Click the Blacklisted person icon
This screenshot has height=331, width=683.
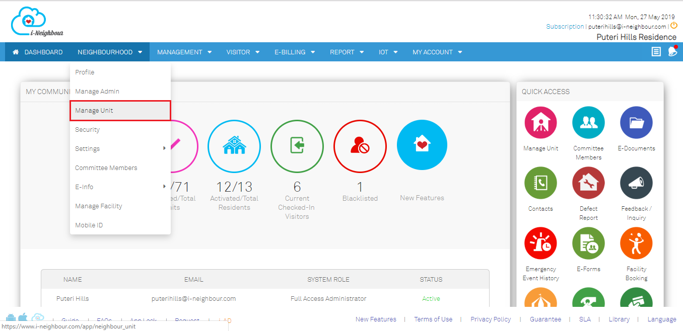360,146
